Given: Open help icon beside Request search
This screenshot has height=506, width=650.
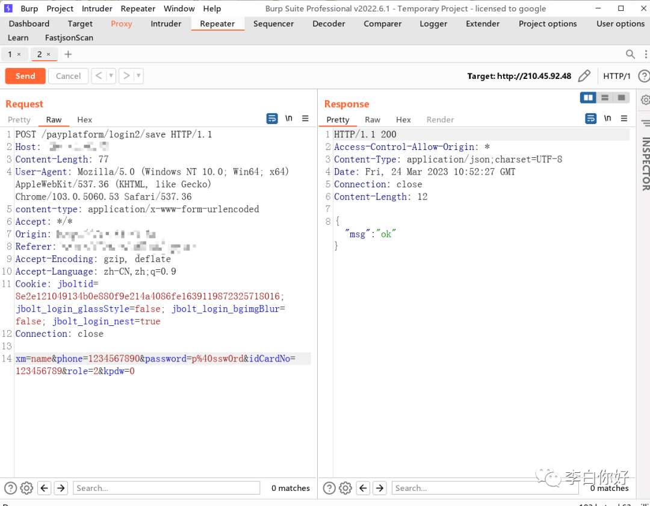Looking at the screenshot, I should click(x=10, y=488).
